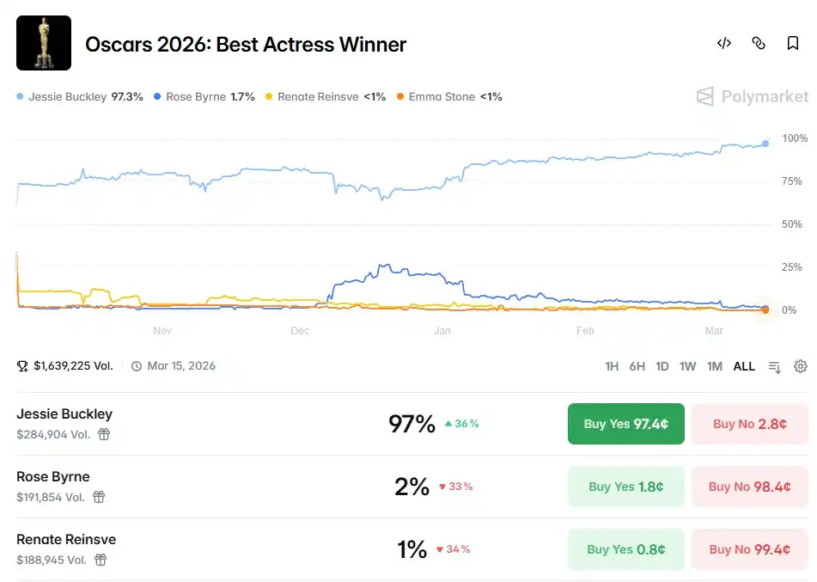817x582 pixels.
Task: Click the chart sort filter icon
Action: pos(774,367)
